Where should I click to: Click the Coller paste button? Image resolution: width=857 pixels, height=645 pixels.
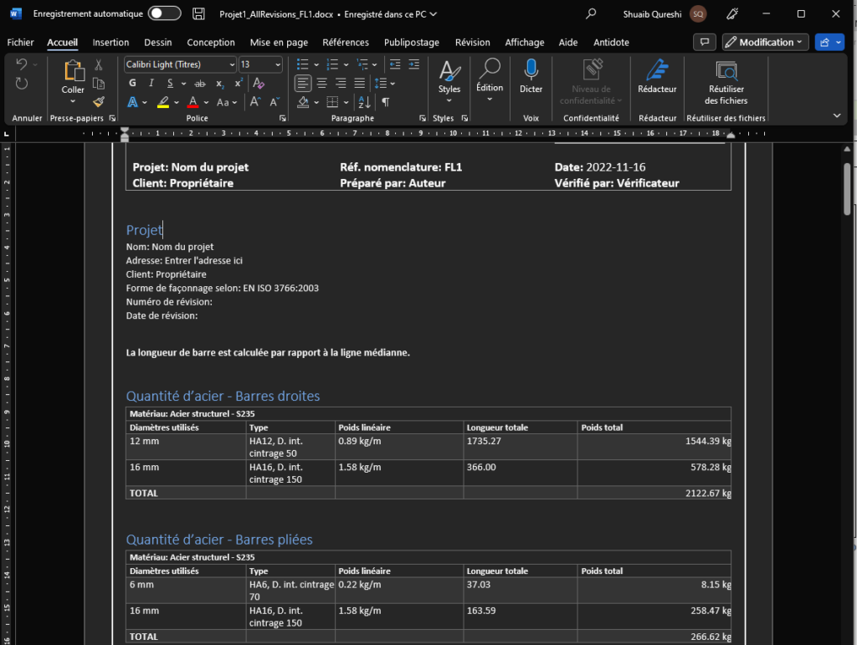[73, 75]
